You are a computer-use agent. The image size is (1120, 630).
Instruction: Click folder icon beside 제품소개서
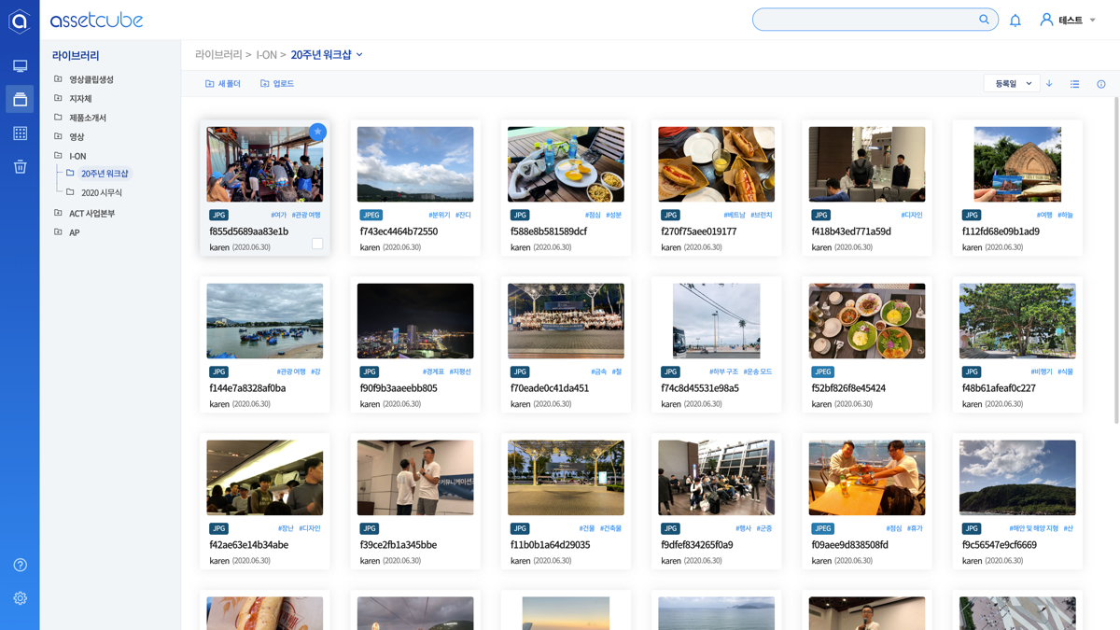pos(58,118)
